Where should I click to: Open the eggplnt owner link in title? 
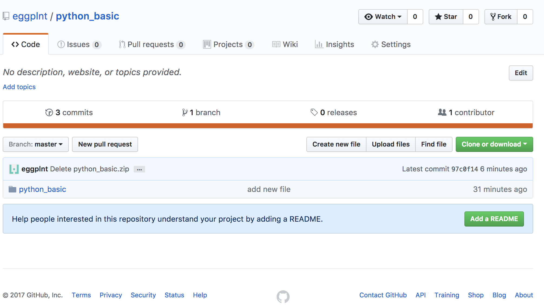tap(30, 16)
